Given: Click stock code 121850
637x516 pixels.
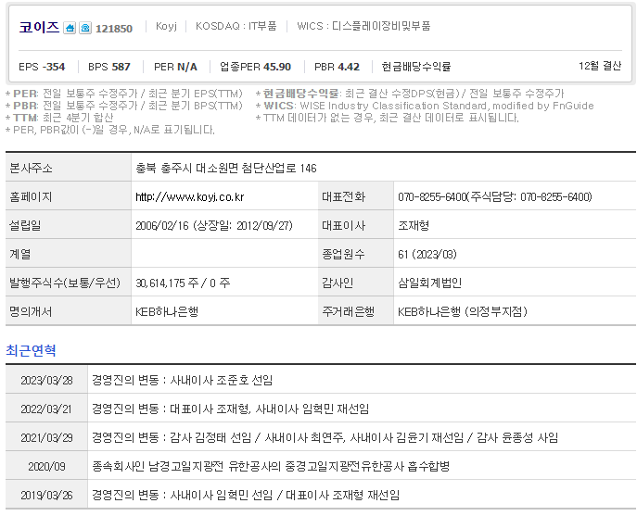Looking at the screenshot, I should pyautogui.click(x=114, y=29).
